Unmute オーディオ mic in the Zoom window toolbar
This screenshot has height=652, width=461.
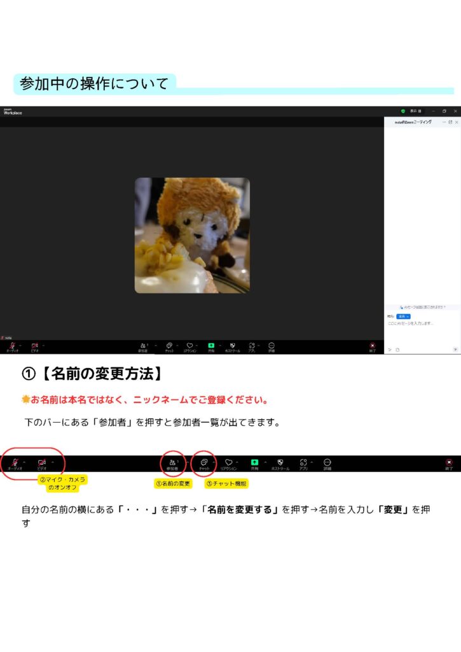point(12,346)
